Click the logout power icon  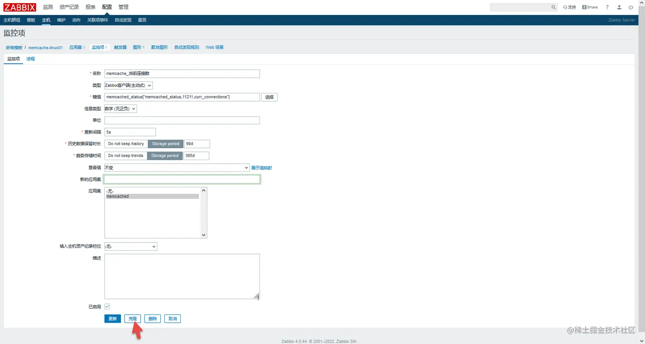coord(631,7)
